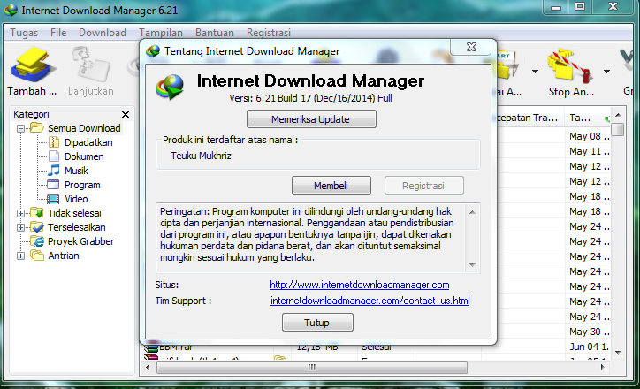640x389 pixels.
Task: Select the Semua Download folder icon
Action: [x=37, y=128]
